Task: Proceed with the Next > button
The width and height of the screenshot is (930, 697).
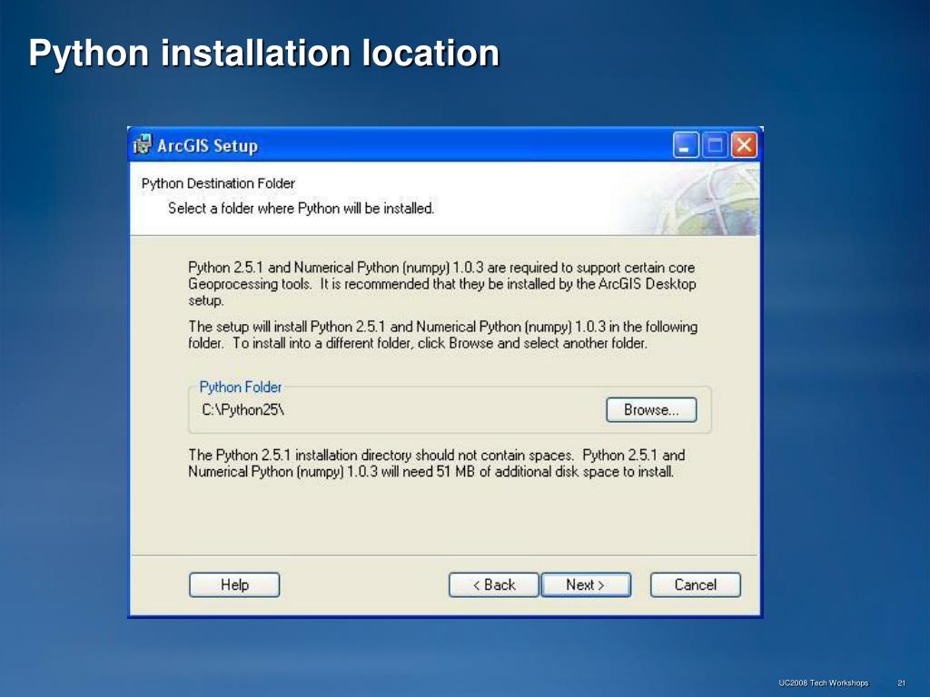Action: click(586, 584)
